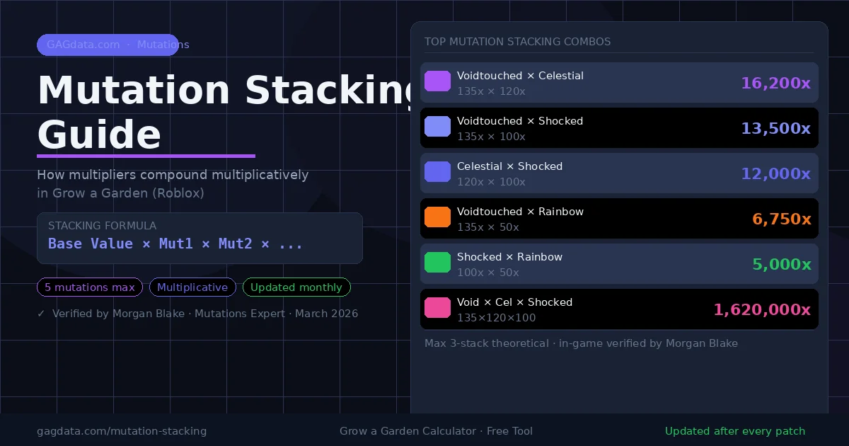Expand the Voidtouched × Celestial combo row
849x446 pixels.
[x=619, y=83]
